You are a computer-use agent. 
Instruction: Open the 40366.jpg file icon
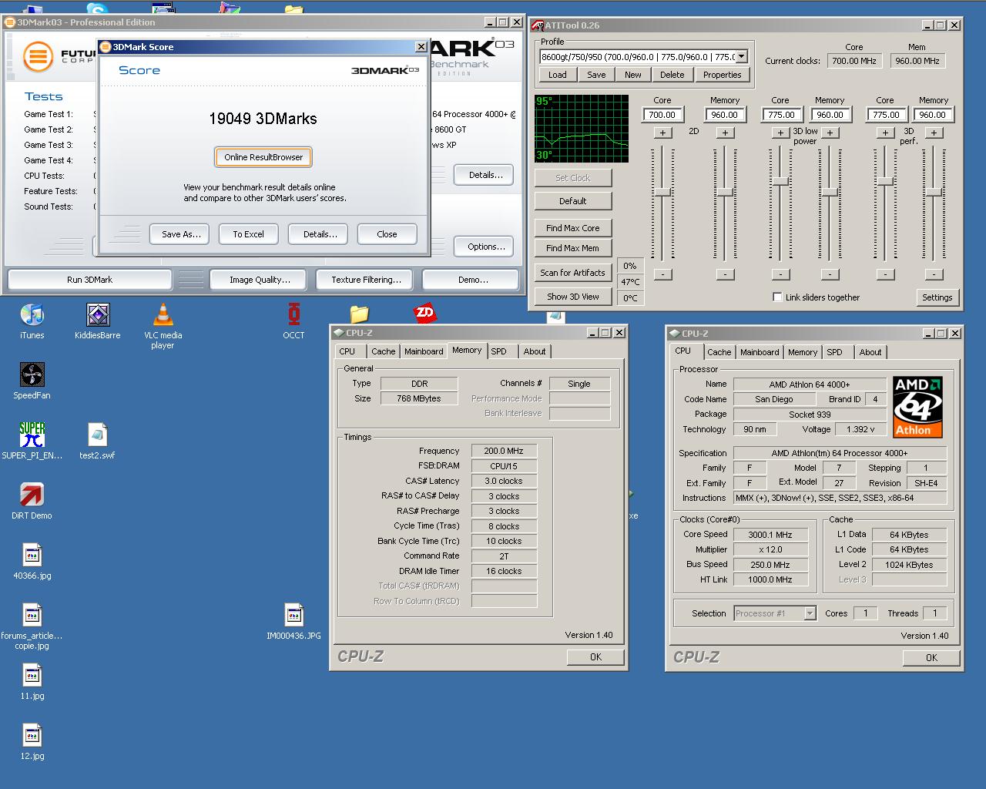tap(32, 556)
